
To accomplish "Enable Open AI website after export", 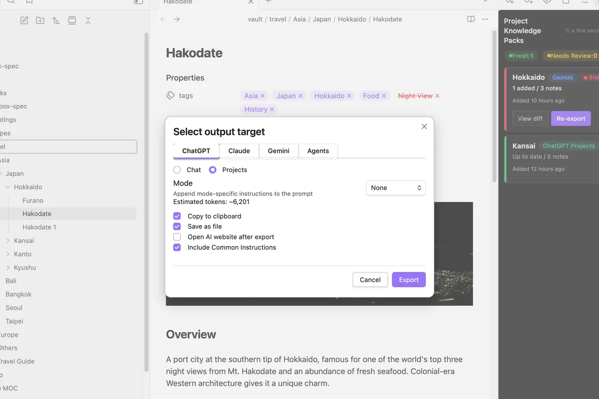I will [177, 237].
